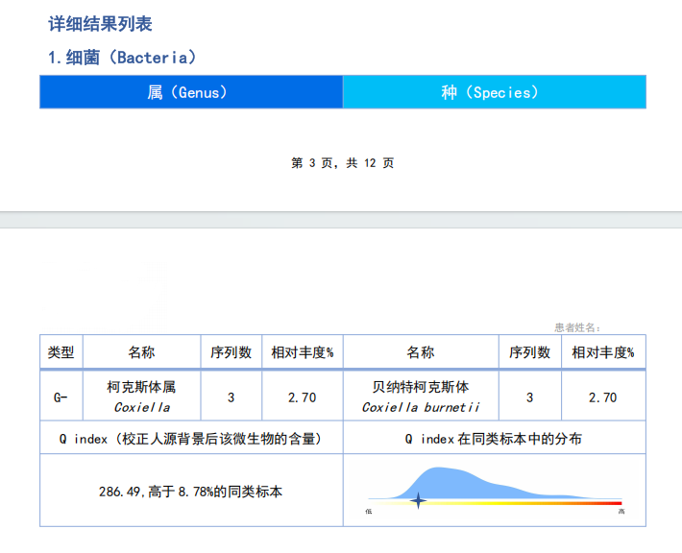Click the species-side 名称 column header
682x553 pixels.
[x=421, y=352]
